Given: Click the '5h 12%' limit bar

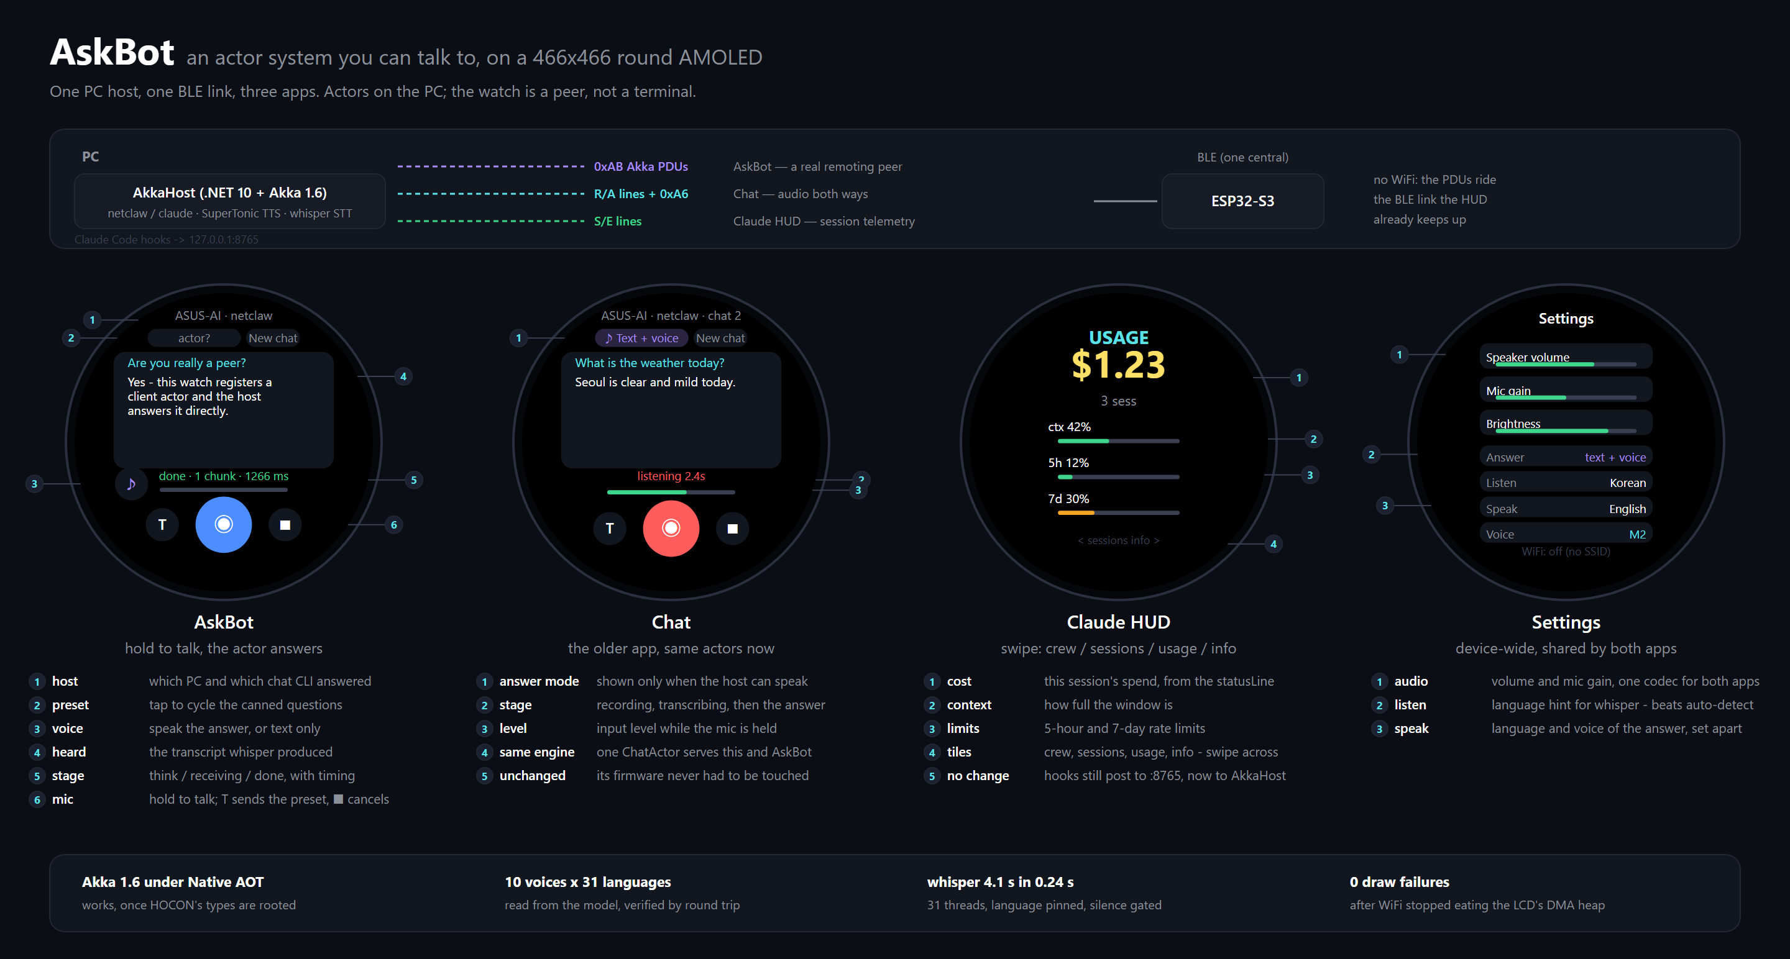Looking at the screenshot, I should point(1118,477).
